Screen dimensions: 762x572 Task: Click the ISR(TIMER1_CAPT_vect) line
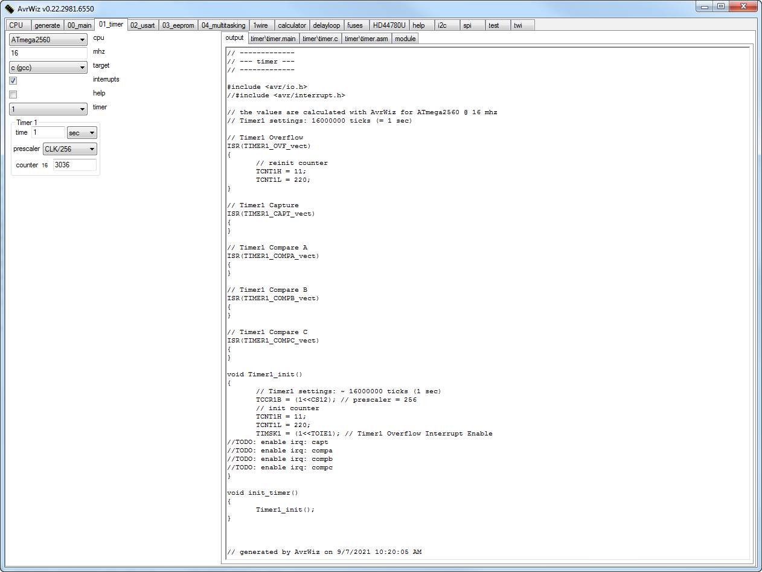click(x=271, y=214)
